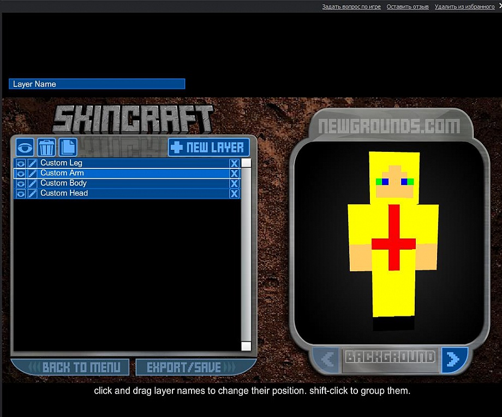
Task: Switch to previous background
Action: tap(326, 359)
